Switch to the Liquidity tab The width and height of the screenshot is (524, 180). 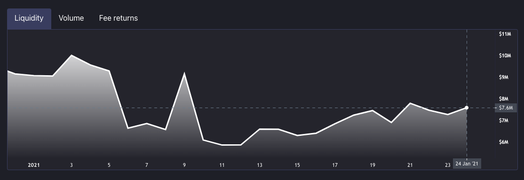click(x=29, y=19)
